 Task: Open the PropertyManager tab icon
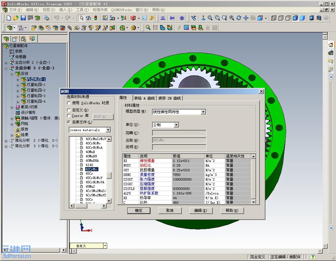15,39
